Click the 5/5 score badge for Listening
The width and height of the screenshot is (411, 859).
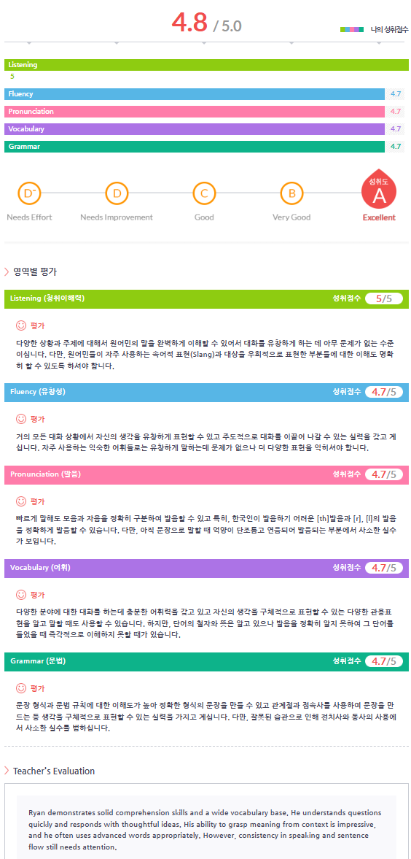(383, 298)
